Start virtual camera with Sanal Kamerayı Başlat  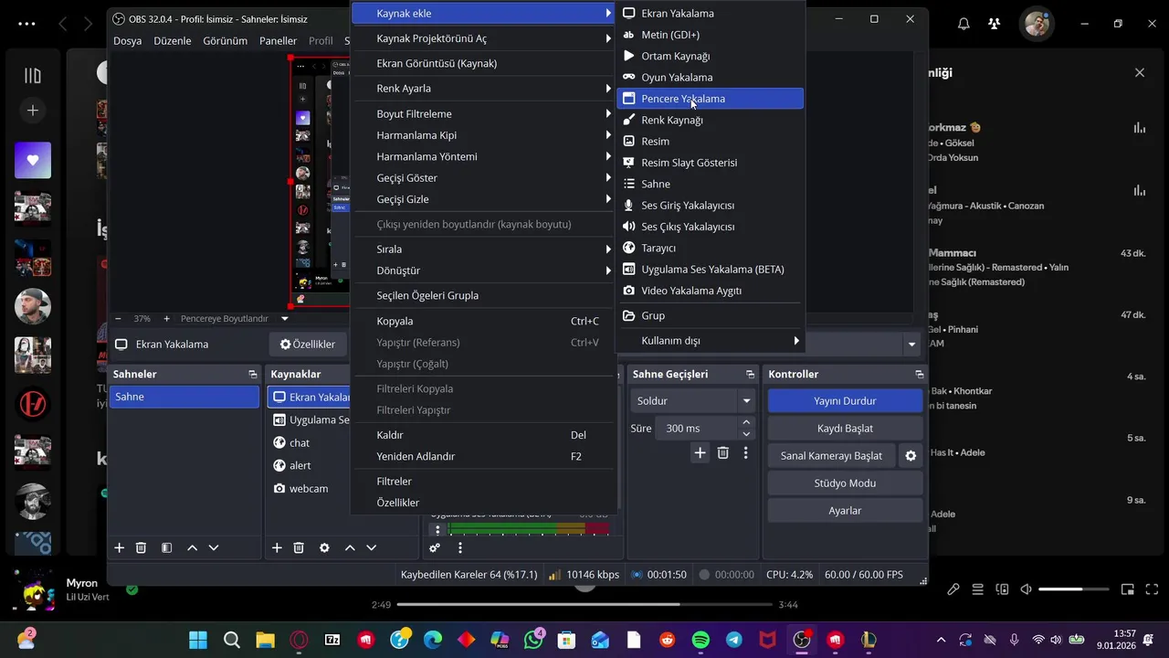click(831, 456)
